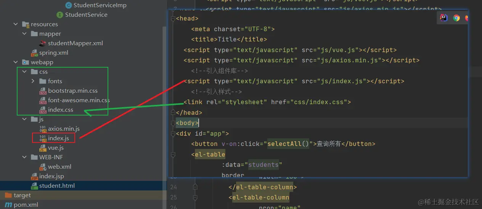
Task: Click the Maven icon of pom.xml
Action: 8,205
